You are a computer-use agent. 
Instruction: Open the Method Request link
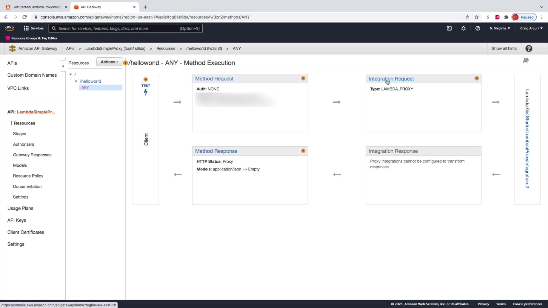click(x=214, y=79)
